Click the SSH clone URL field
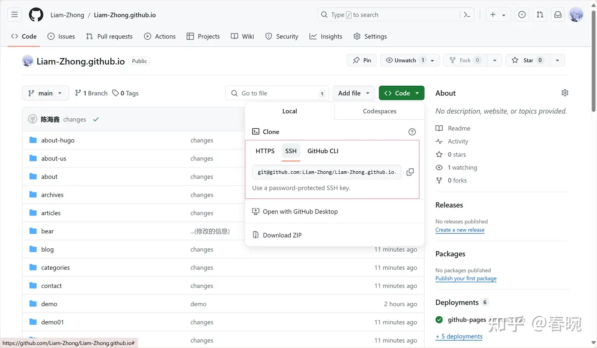Image resolution: width=597 pixels, height=348 pixels. click(x=327, y=172)
